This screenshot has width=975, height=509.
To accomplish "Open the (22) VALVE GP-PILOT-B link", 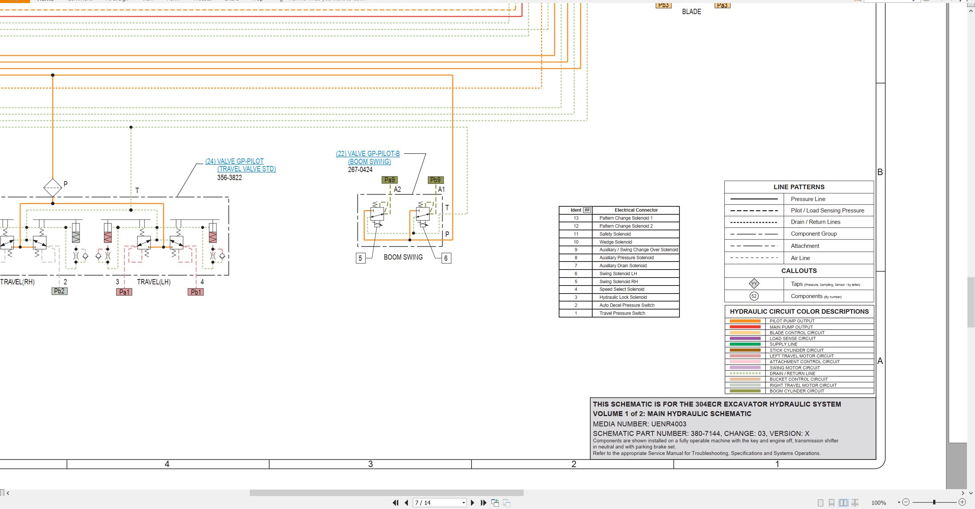I will click(368, 153).
